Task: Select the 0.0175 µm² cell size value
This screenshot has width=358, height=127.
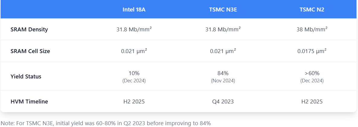Action: click(312, 51)
